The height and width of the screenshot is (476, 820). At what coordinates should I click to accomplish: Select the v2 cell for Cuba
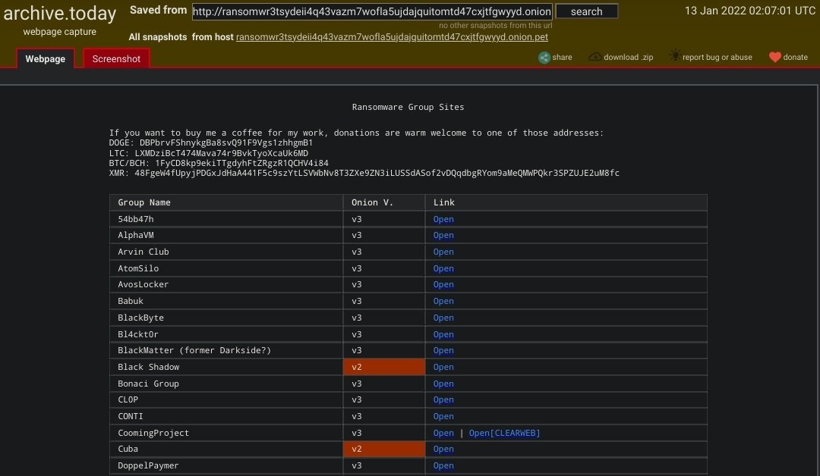tap(384, 449)
